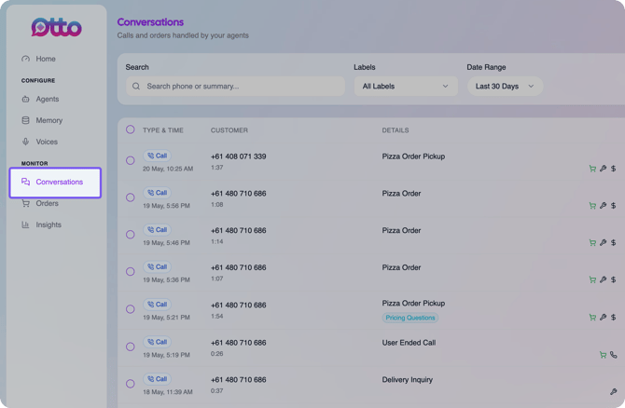
Task: Click the wrench icon on the 10:25 AM call row
Action: pyautogui.click(x=603, y=169)
